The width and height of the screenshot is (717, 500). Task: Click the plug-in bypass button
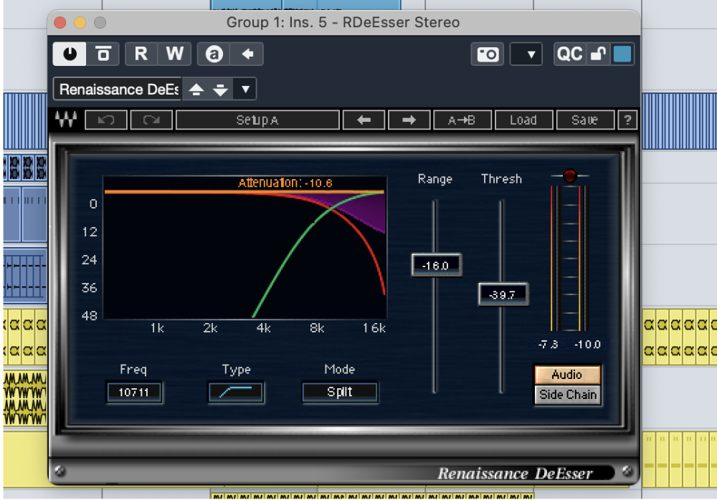(104, 54)
